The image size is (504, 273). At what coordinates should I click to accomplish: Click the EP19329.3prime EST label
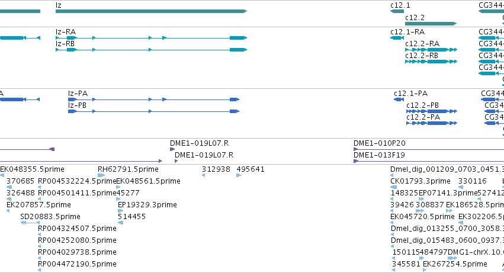(147, 205)
